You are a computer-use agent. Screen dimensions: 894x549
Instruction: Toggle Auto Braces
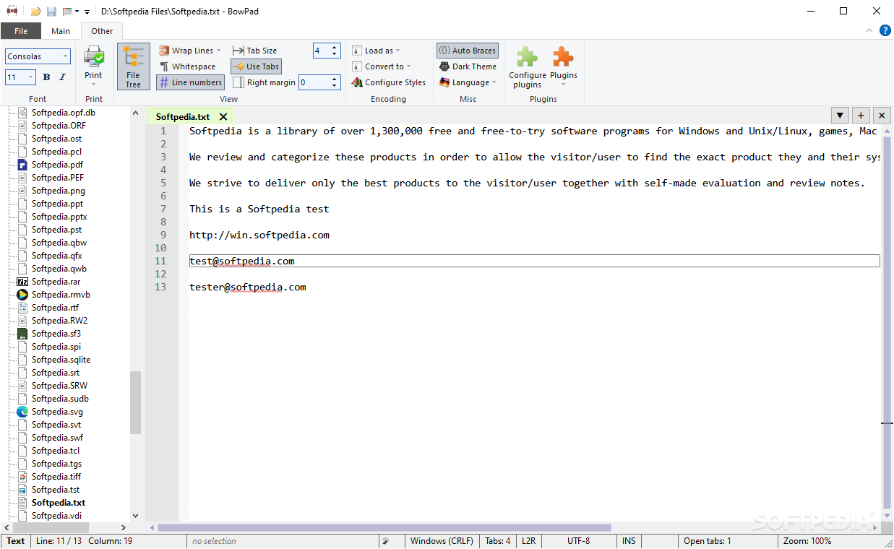(x=467, y=51)
